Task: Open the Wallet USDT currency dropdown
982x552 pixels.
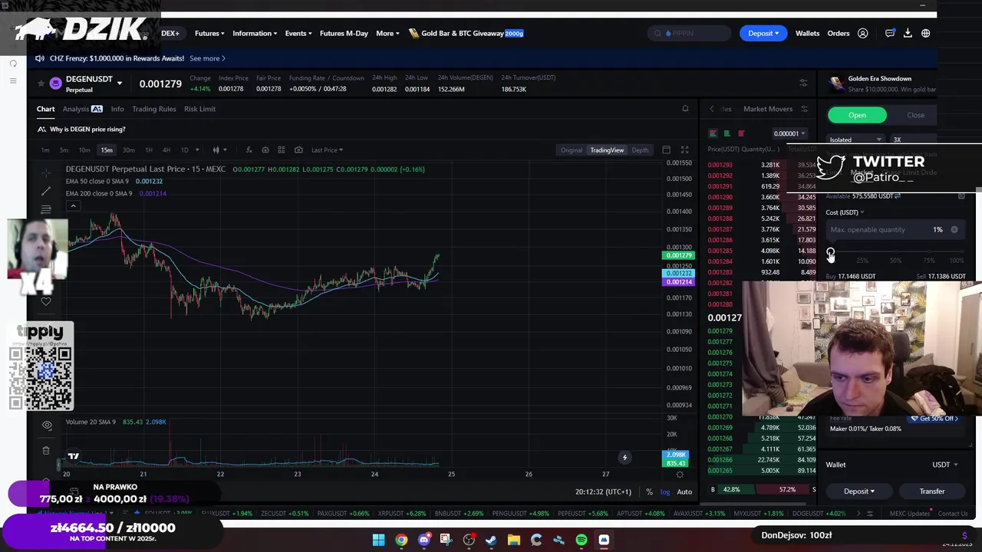Action: [944, 465]
